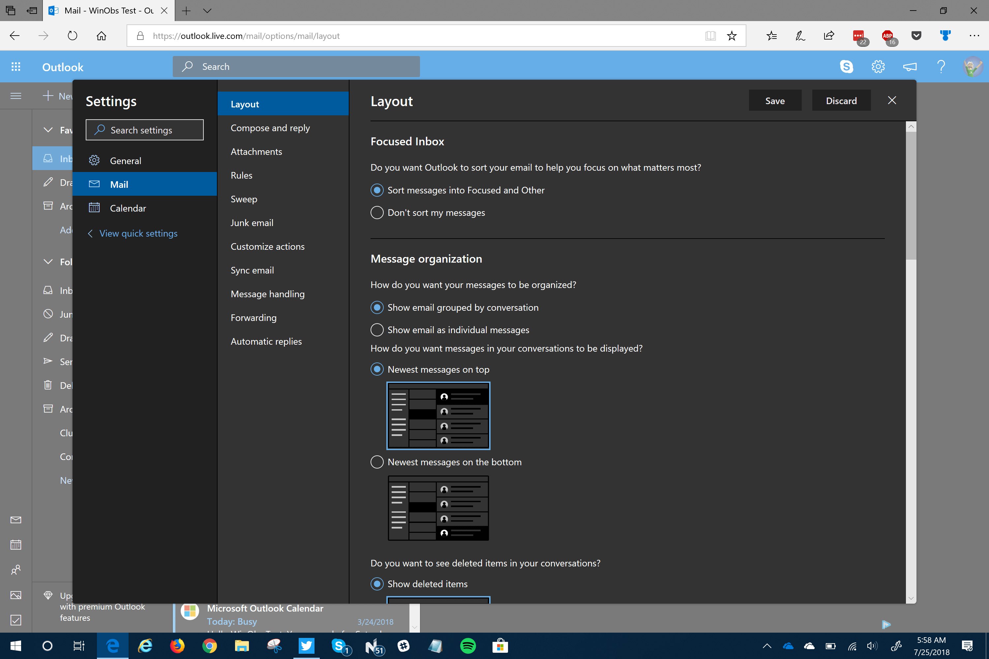The width and height of the screenshot is (989, 659).
Task: Select Don't sort my messages option
Action: (376, 213)
